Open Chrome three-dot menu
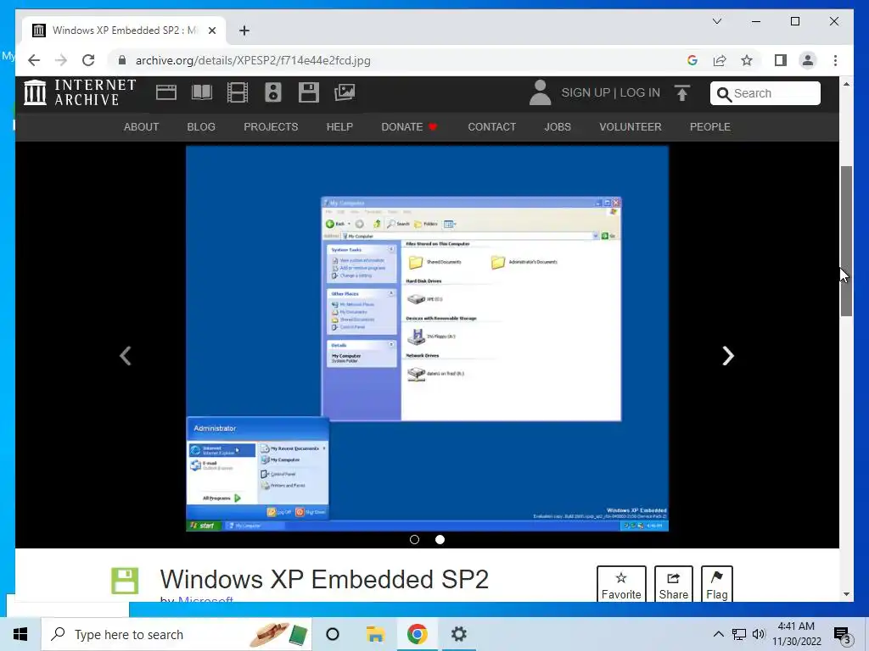The height and width of the screenshot is (651, 869). [x=835, y=60]
